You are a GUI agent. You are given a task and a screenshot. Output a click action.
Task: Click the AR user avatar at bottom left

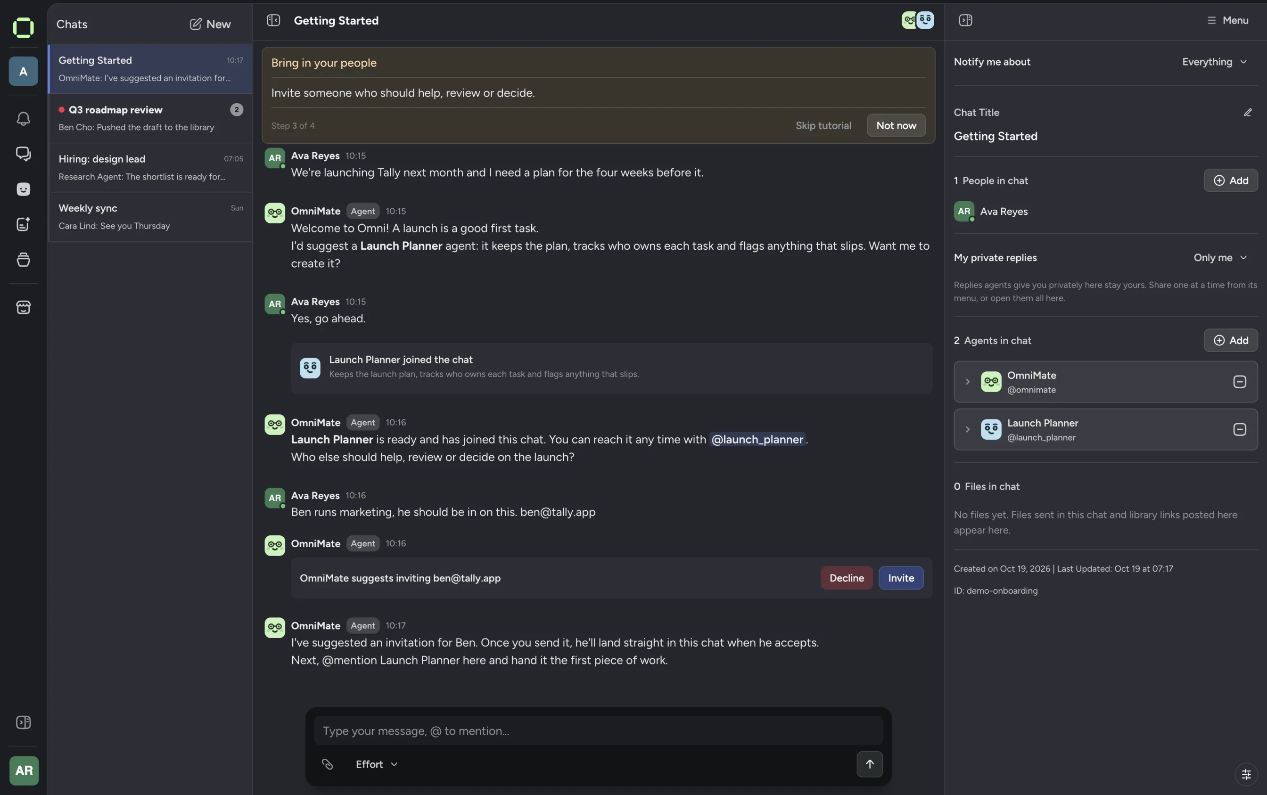click(24, 770)
